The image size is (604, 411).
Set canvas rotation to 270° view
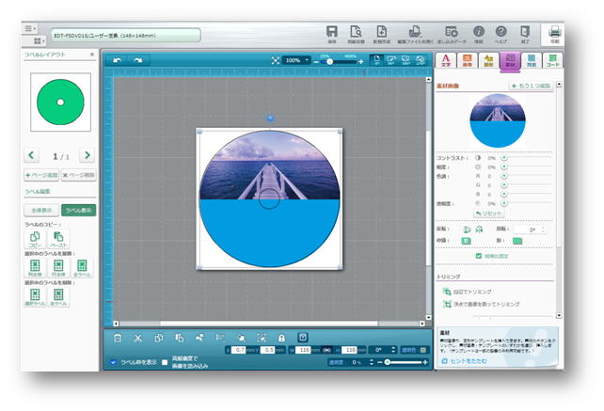[x=420, y=59]
